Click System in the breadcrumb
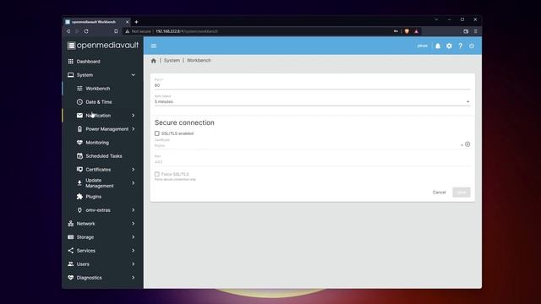Viewport: 541px width, 304px height. click(172, 60)
